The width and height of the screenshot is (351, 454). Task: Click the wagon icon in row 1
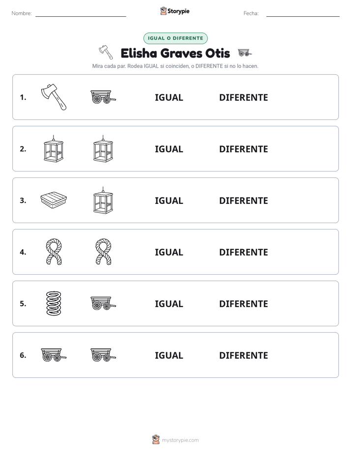(x=103, y=97)
